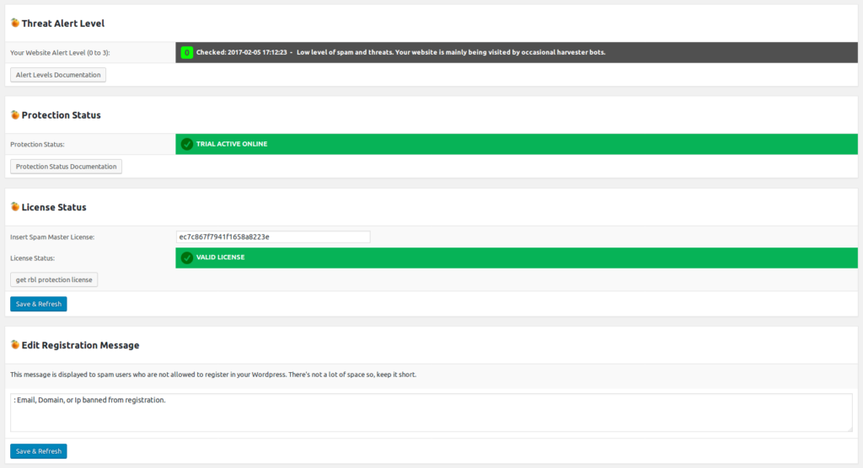Click the green alert level 0 badge

point(186,52)
